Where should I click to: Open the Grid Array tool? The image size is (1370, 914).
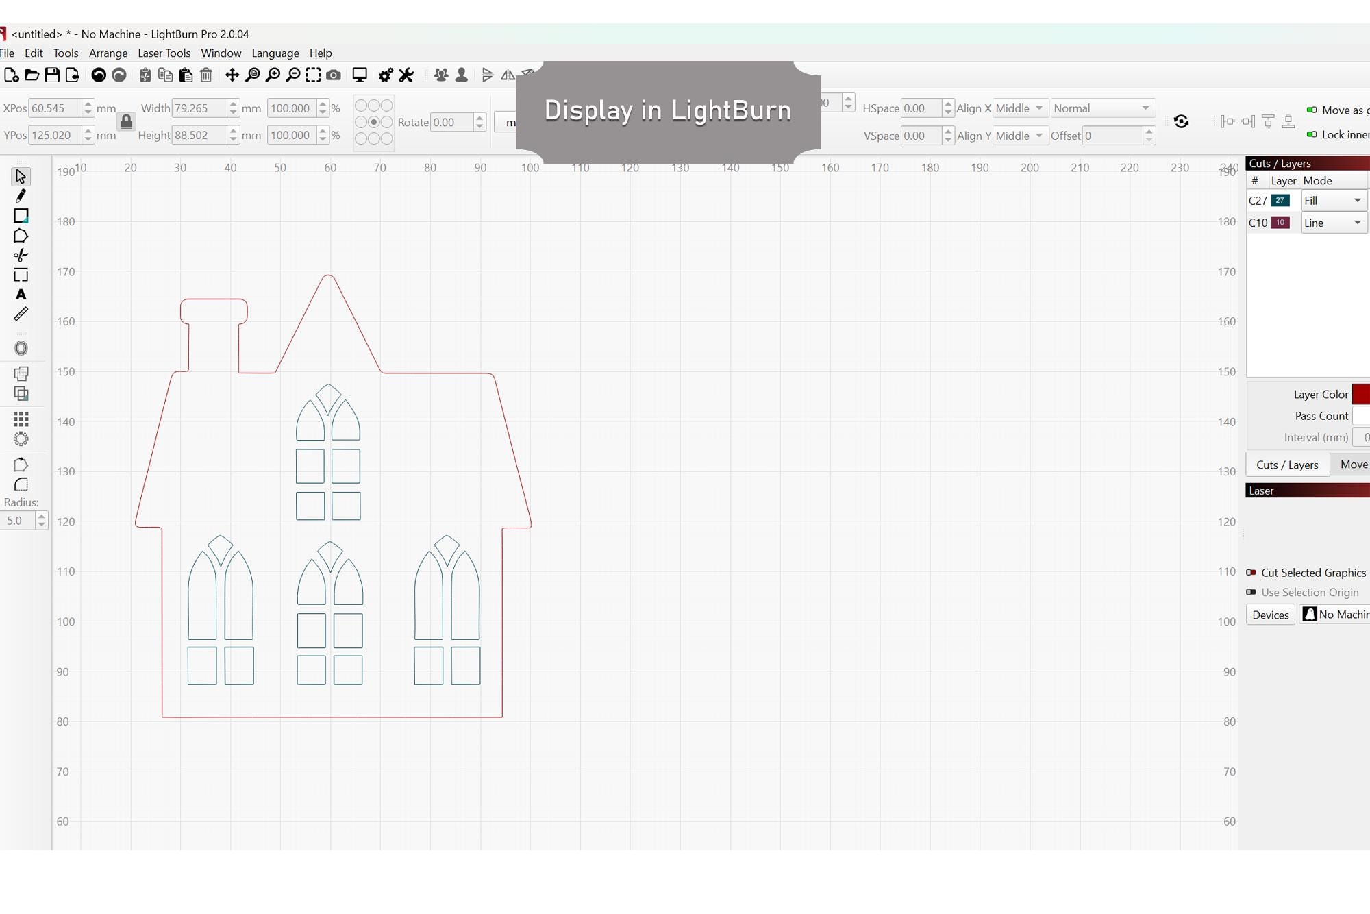pos(21,419)
